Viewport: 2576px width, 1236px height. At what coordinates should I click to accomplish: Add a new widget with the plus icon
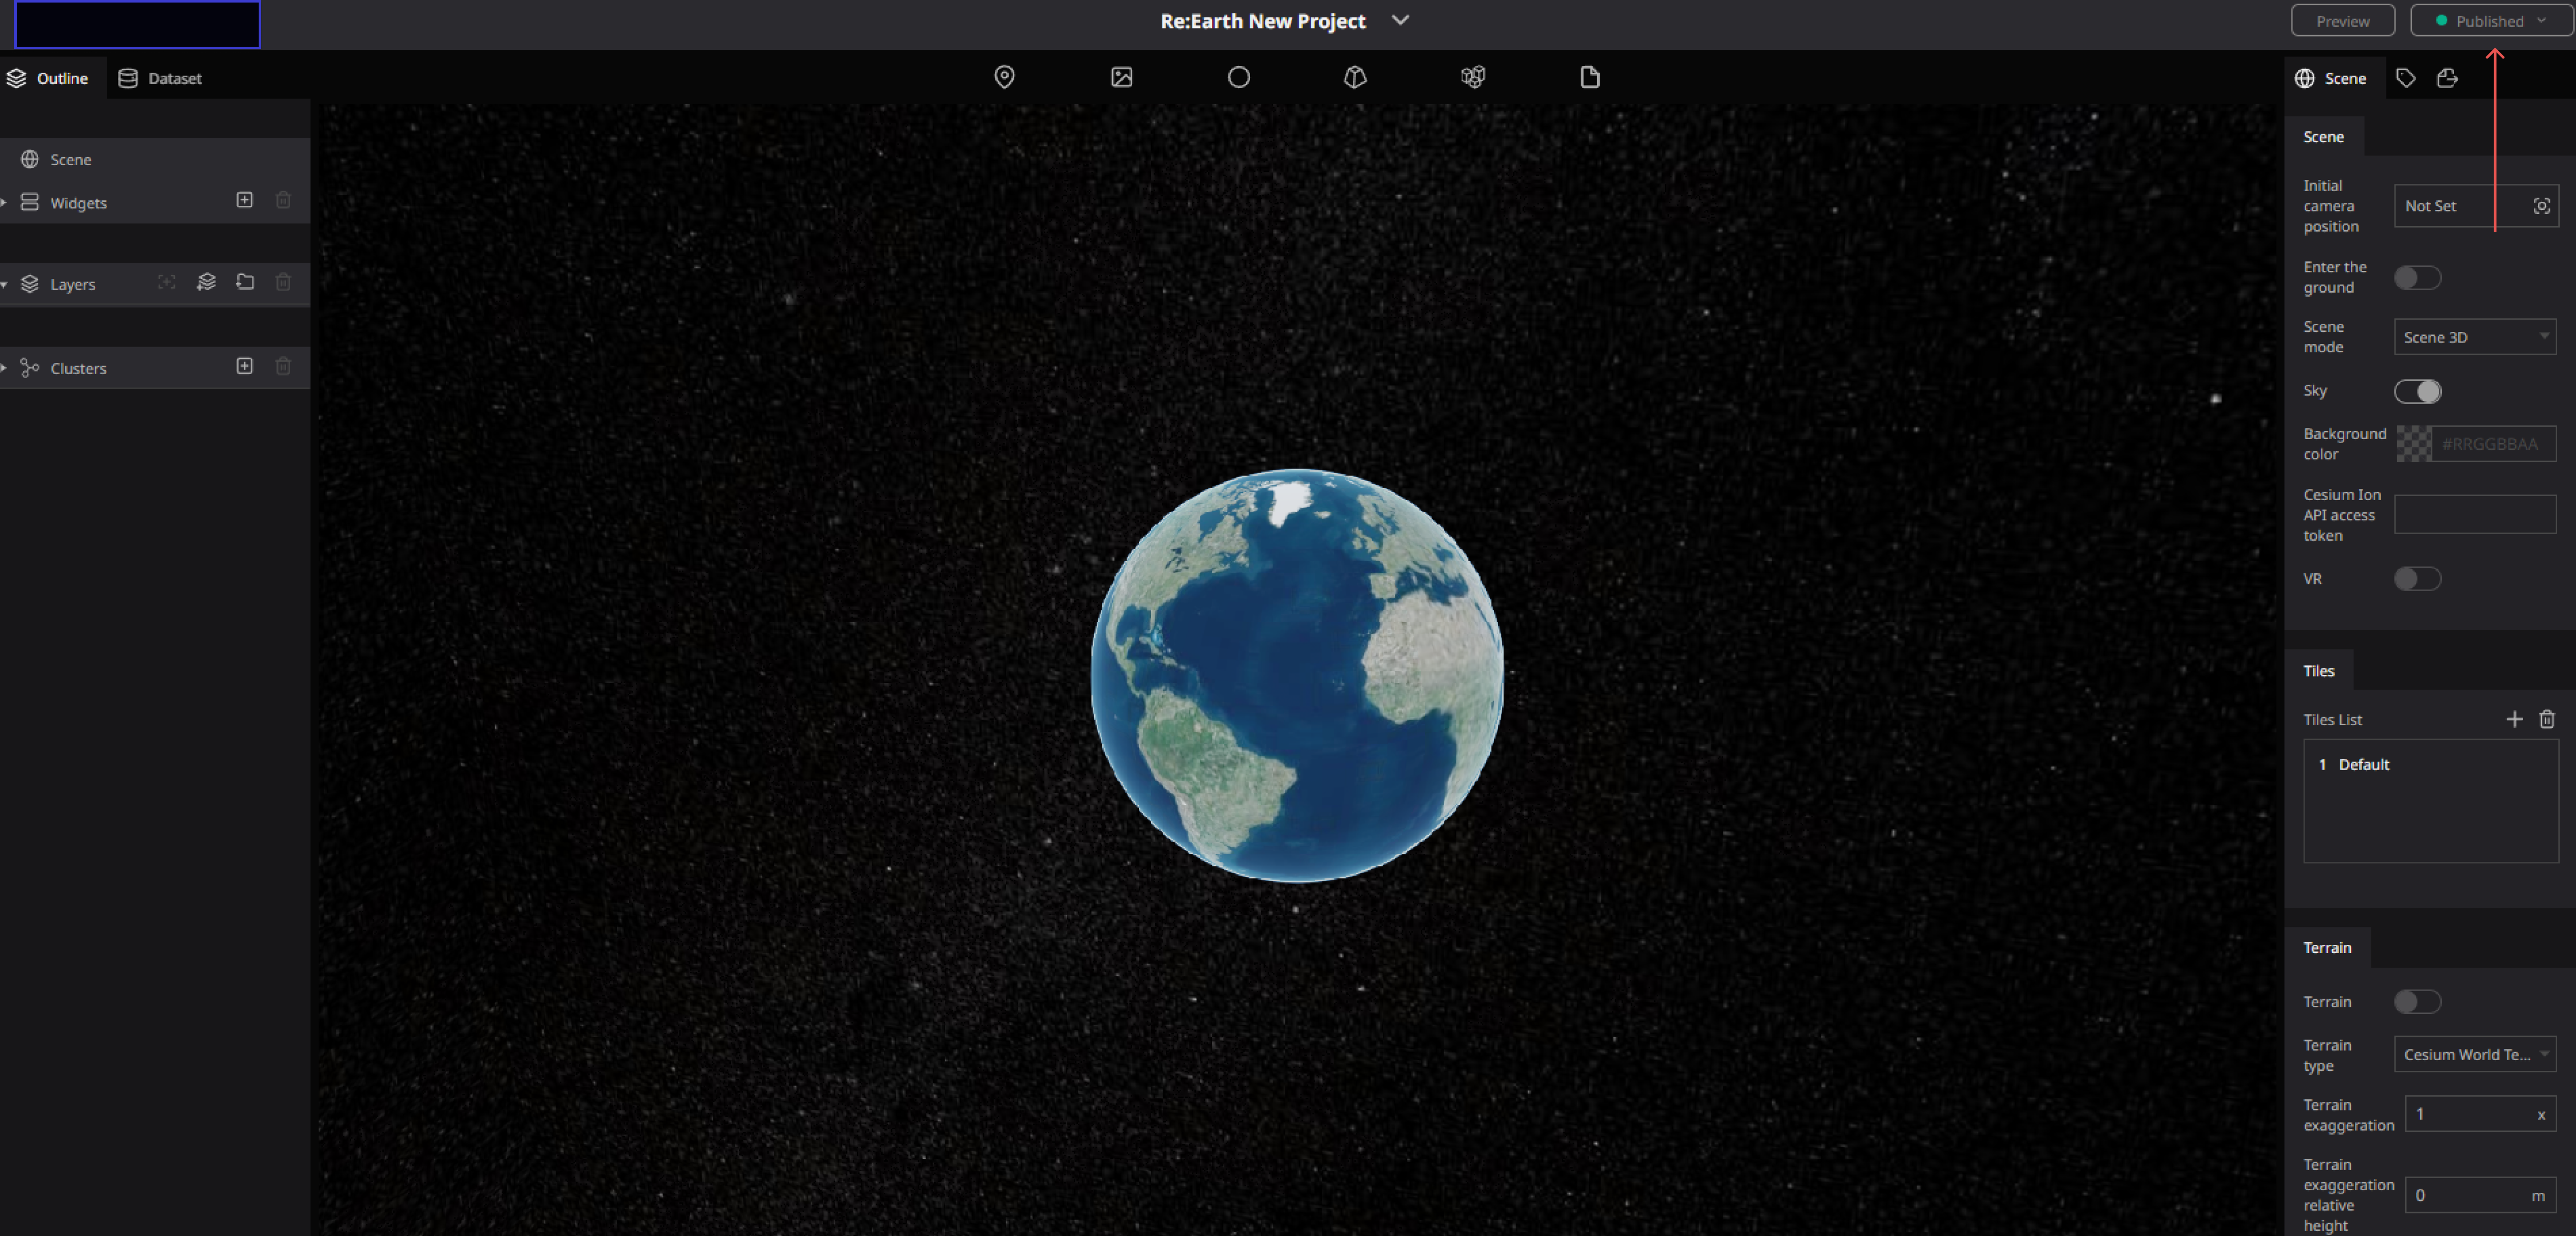[244, 200]
